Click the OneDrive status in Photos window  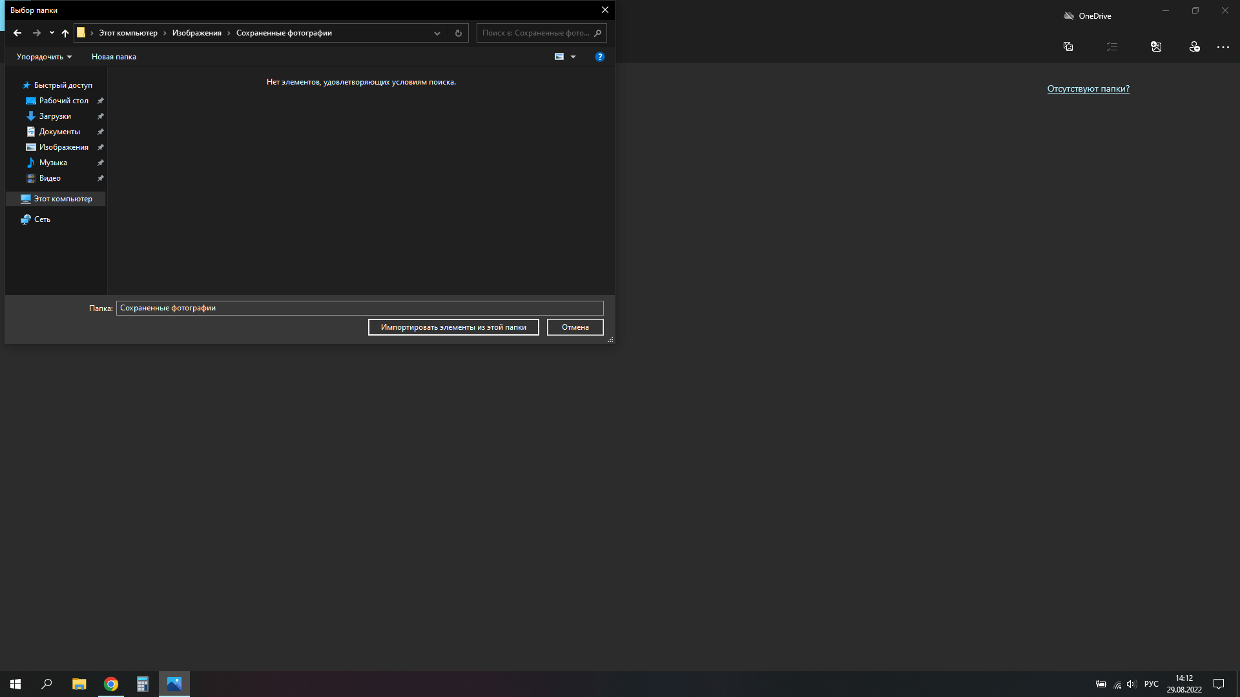[1088, 15]
